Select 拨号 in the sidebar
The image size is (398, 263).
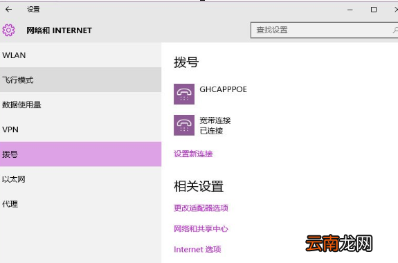[81, 154]
